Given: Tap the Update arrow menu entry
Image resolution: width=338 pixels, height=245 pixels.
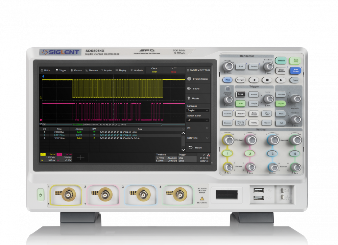Looking at the screenshot, I should (x=198, y=99).
